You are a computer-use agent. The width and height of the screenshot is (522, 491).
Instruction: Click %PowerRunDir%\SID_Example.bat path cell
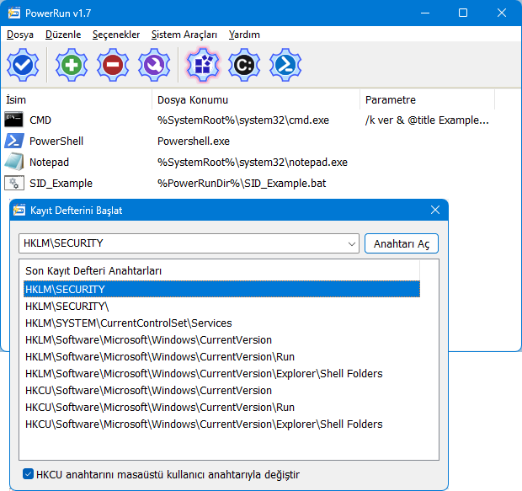pyautogui.click(x=242, y=184)
